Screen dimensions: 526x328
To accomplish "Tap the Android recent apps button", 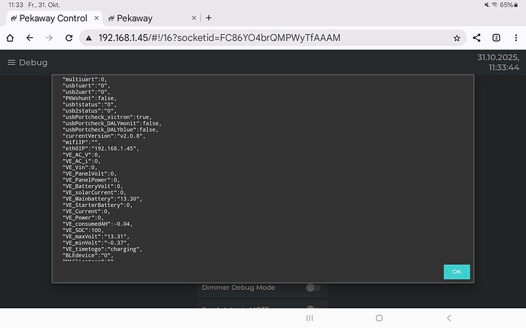I will 310,318.
